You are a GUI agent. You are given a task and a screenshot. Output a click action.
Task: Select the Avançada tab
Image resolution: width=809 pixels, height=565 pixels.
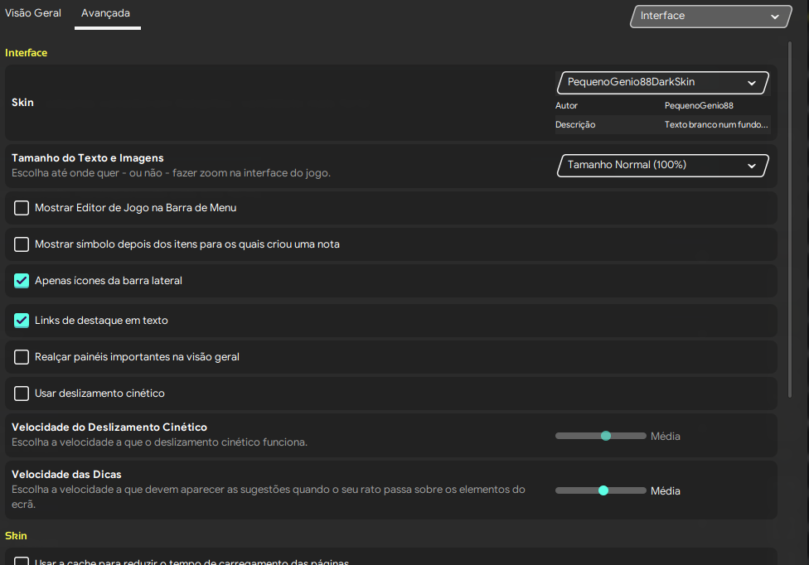click(106, 13)
